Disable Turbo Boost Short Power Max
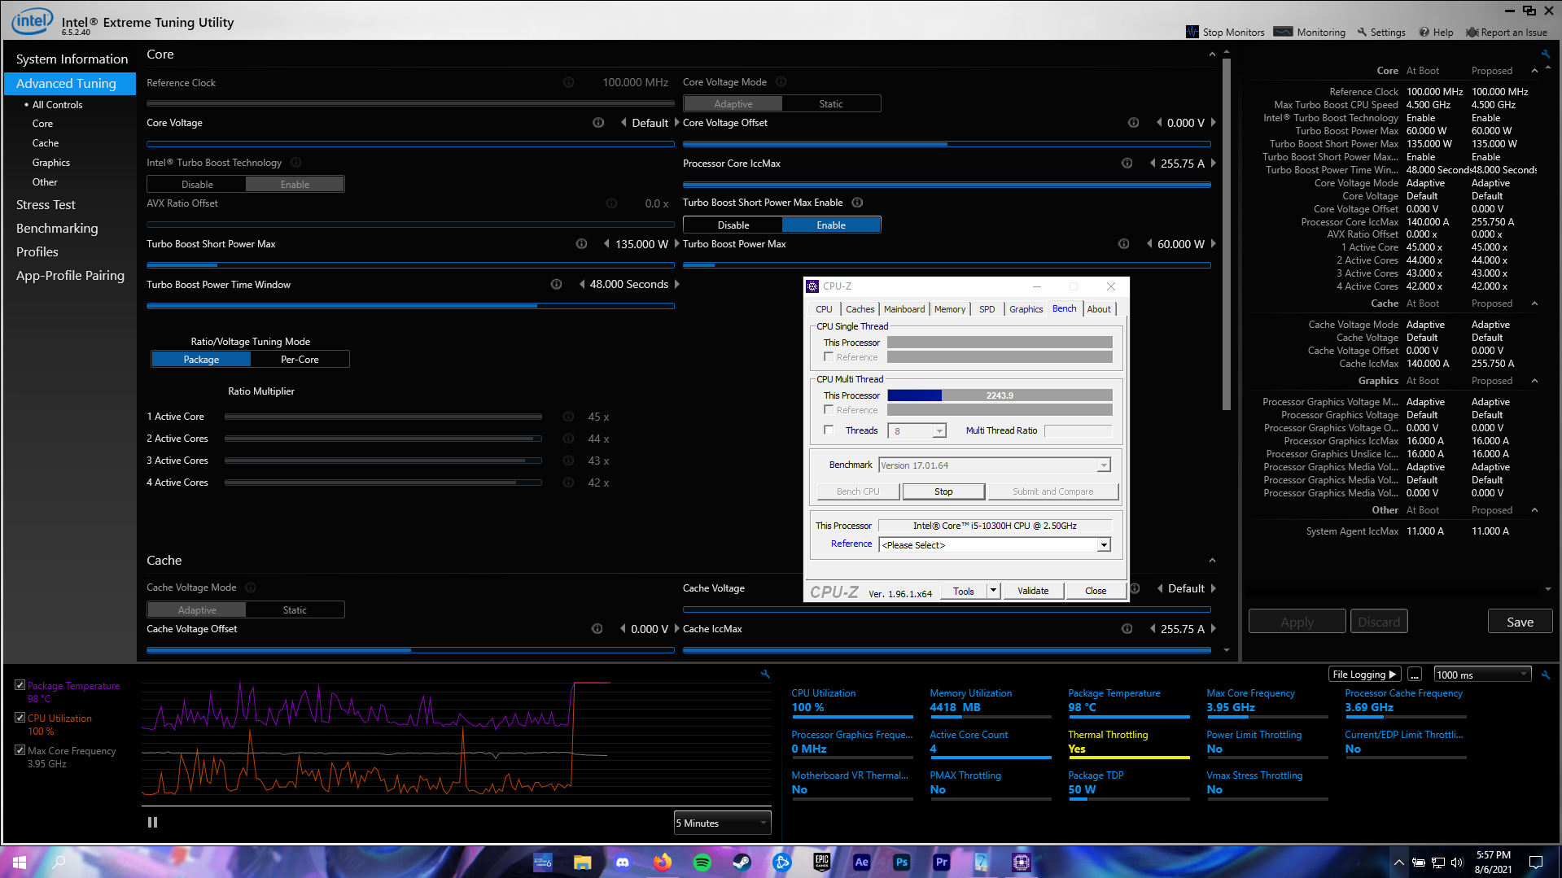Screen dimensions: 1562x878 point(733,225)
